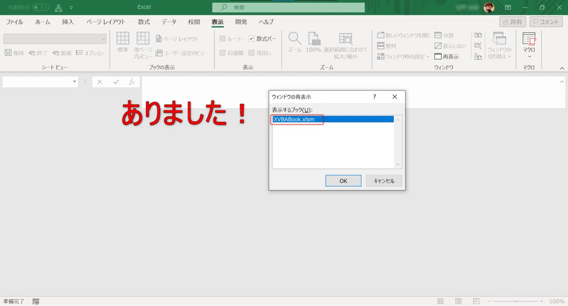Switch to the Formulas (数式) tab
568x306 pixels.
tap(144, 22)
